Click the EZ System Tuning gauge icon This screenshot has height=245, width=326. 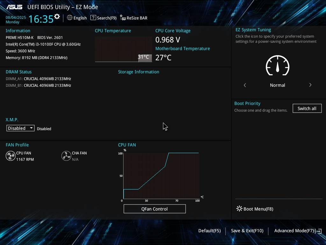pos(277,65)
